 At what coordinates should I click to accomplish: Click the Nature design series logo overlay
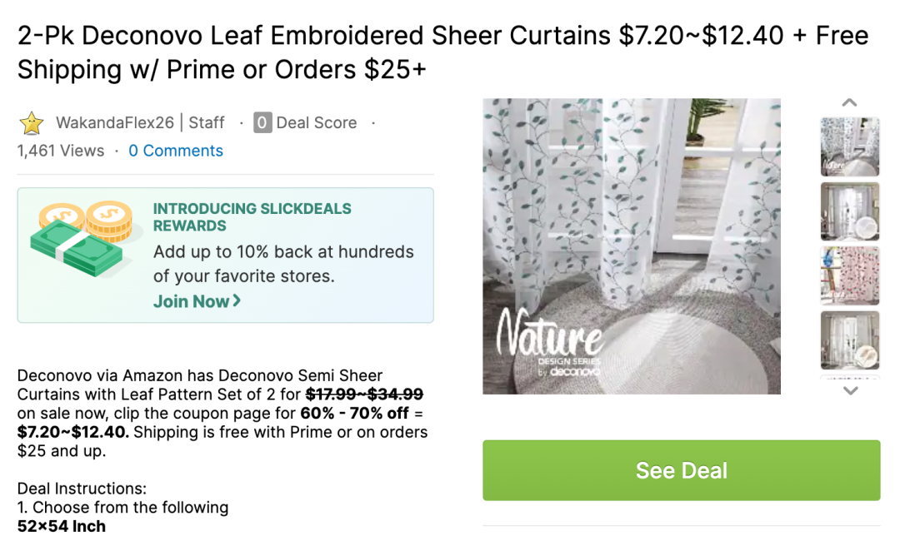(x=550, y=343)
